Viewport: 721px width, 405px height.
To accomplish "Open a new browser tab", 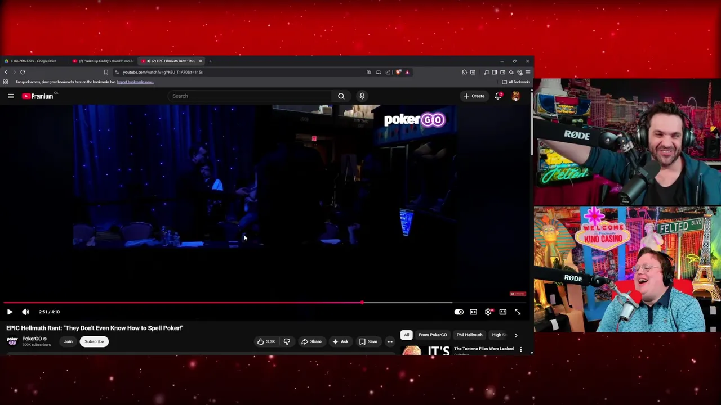I will (211, 61).
